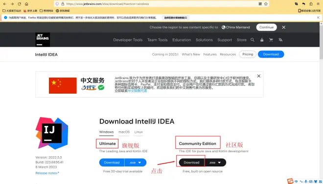Click the blue Download button in the product header
The image size is (323, 184).
coord(271,54)
